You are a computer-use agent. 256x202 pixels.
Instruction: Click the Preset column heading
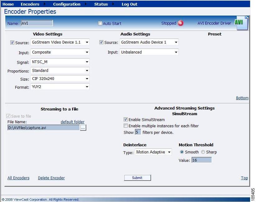click(x=215, y=34)
